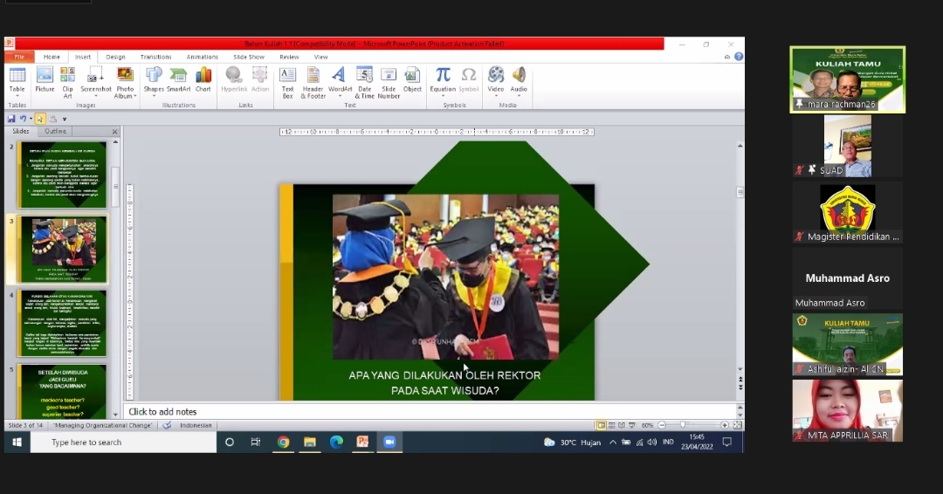Insert a Chart

coord(203,79)
